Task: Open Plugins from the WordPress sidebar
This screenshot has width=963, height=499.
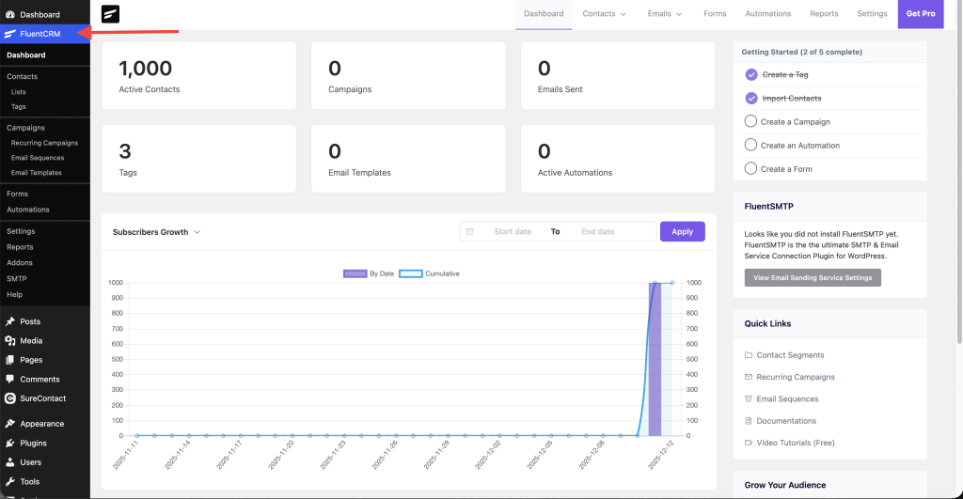Action: (33, 443)
